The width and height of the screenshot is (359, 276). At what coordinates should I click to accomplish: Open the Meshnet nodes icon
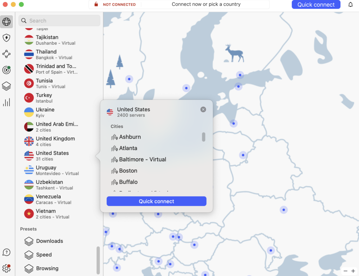click(6, 54)
